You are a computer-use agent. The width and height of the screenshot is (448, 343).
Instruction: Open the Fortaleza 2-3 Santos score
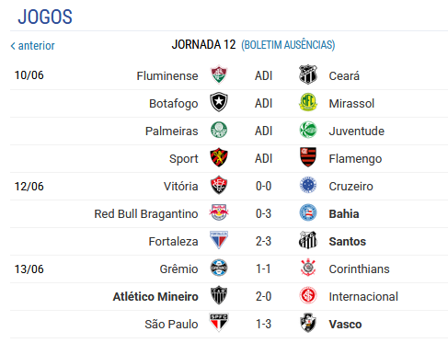(263, 241)
